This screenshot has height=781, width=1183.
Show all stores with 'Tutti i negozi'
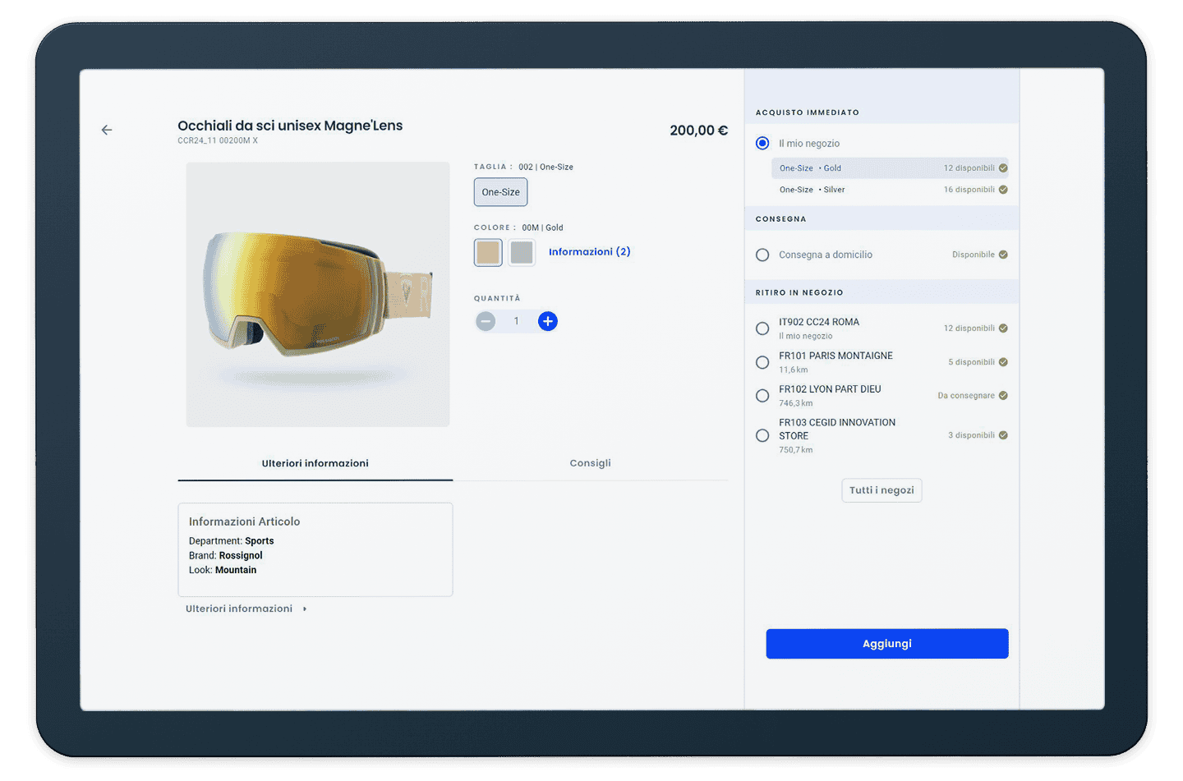click(881, 490)
